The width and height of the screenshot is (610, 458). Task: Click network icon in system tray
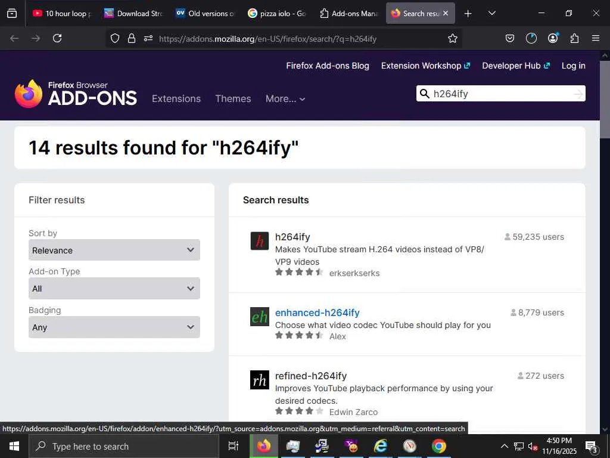(519, 446)
